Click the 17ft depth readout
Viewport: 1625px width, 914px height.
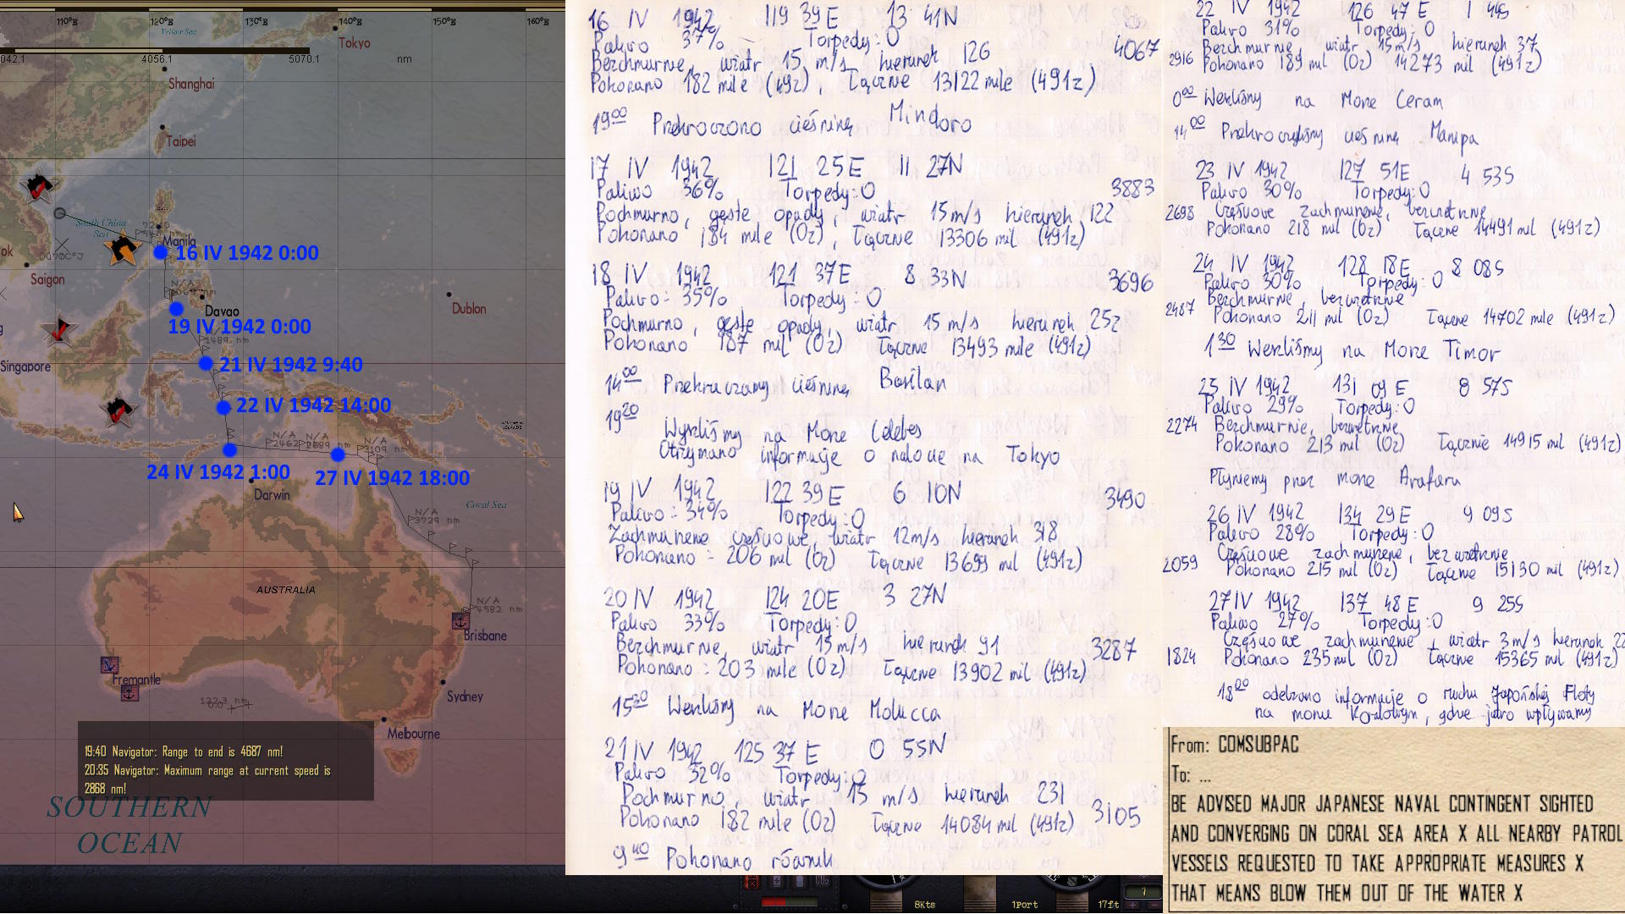point(1108,905)
